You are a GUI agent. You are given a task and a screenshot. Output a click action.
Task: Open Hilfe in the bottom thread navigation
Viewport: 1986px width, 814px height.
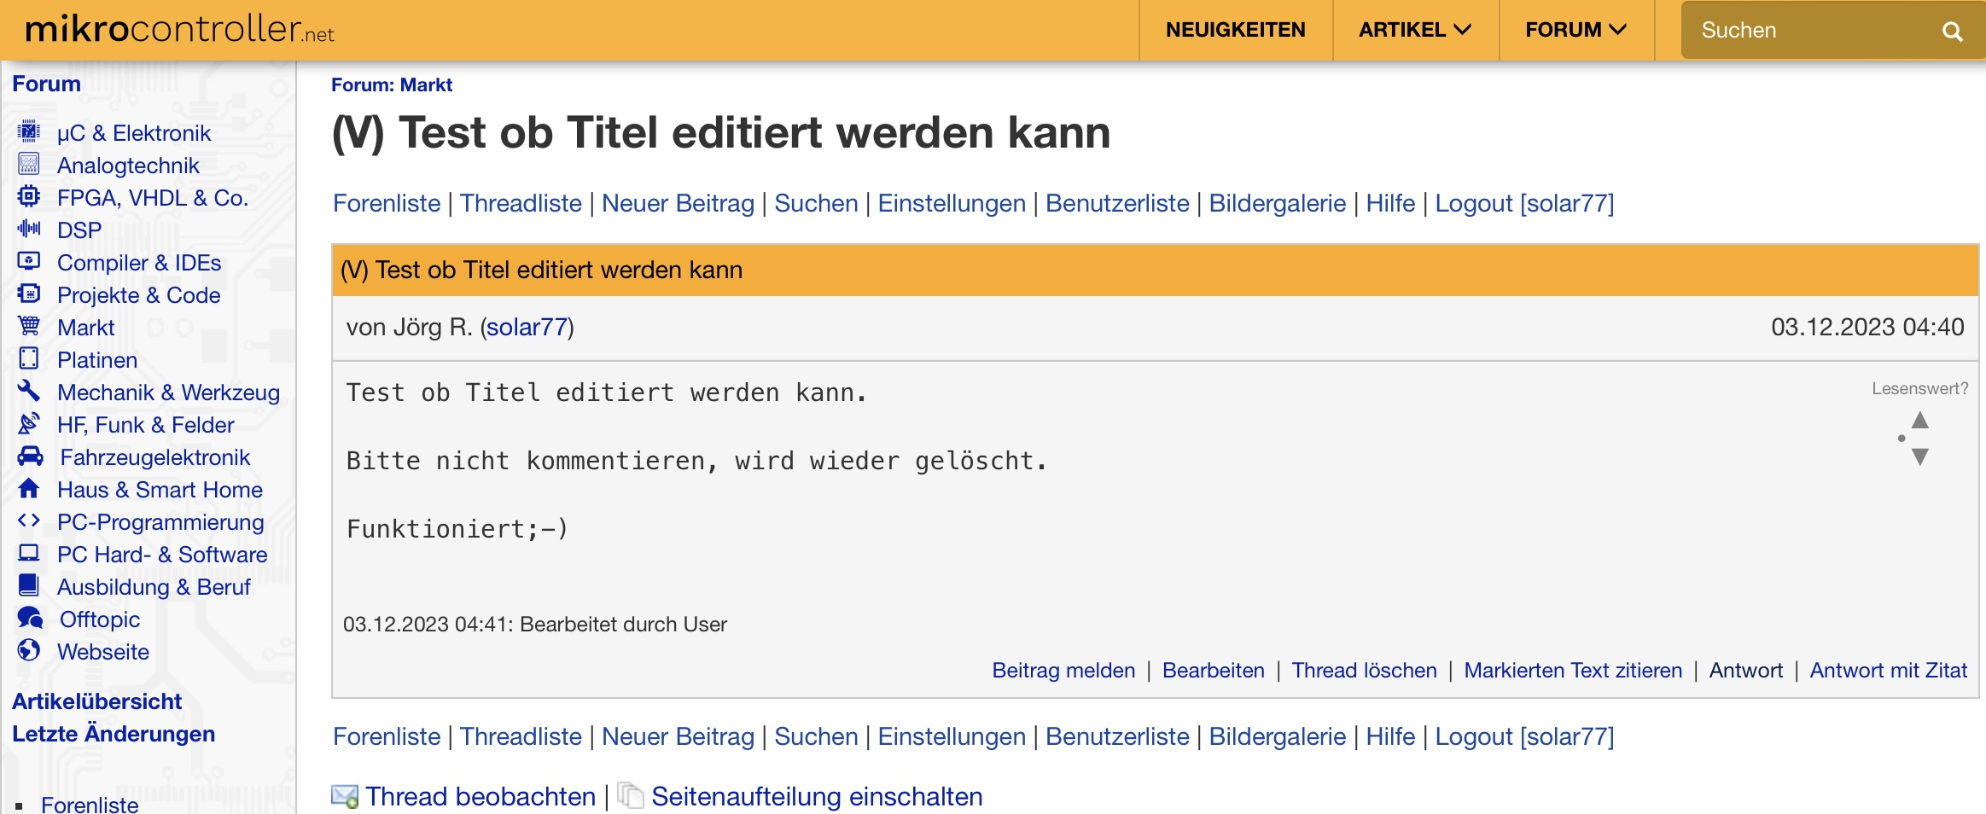pos(1390,736)
